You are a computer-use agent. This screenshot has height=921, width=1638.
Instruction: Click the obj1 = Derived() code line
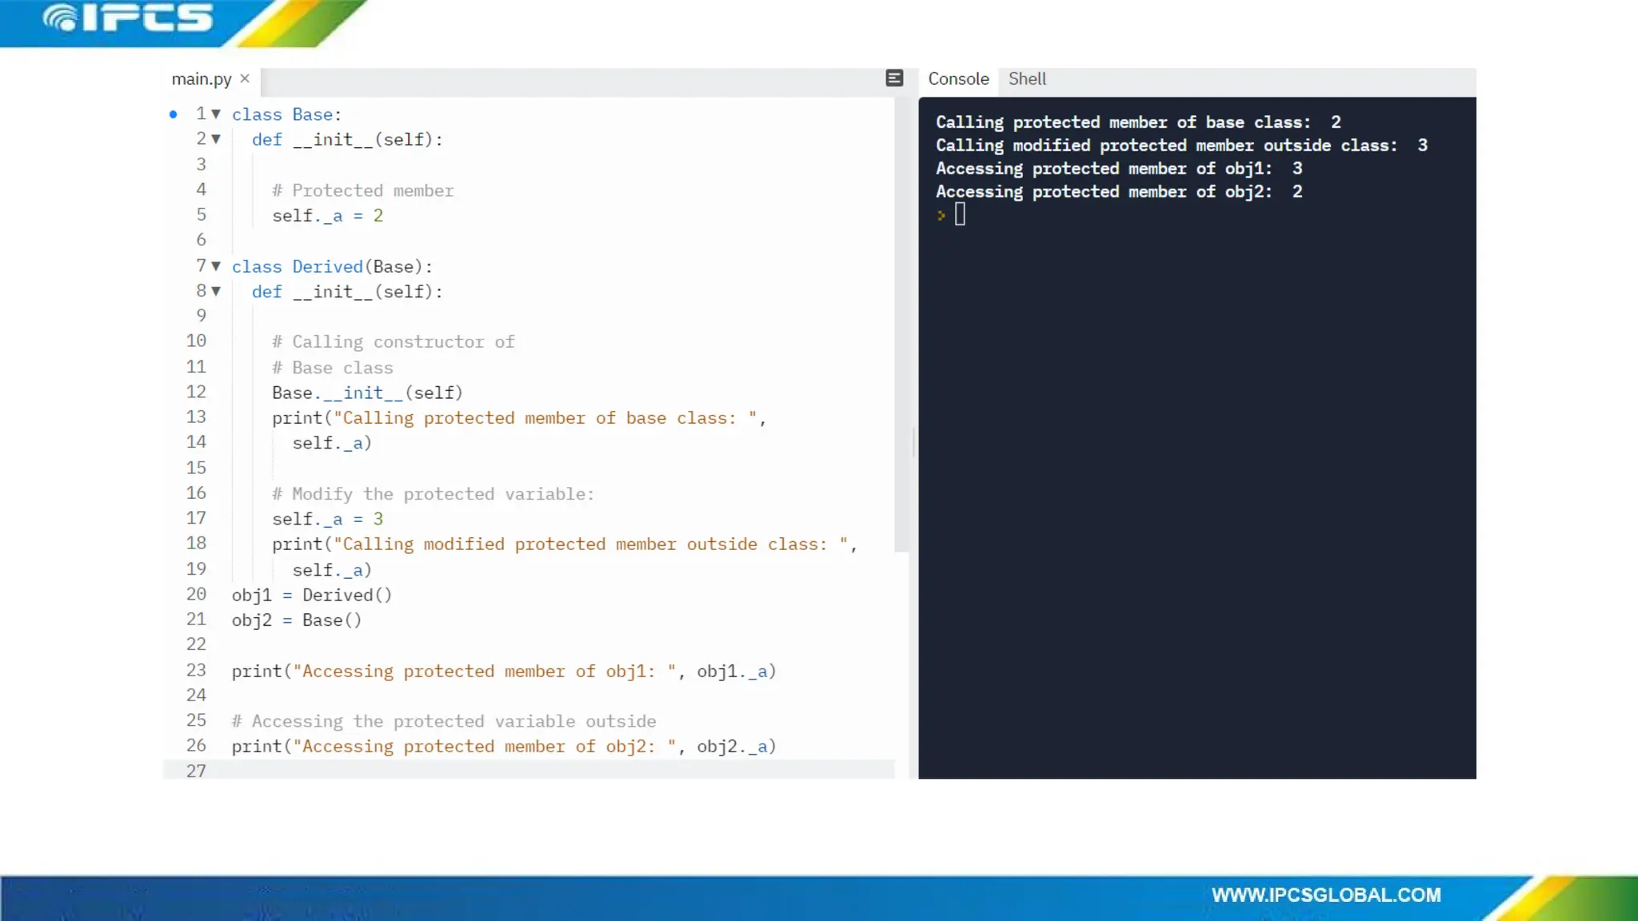click(312, 595)
